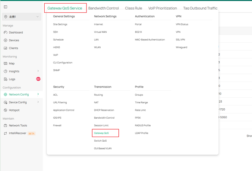
Task: Open Hotspot in the sidebar
Action: point(14,110)
